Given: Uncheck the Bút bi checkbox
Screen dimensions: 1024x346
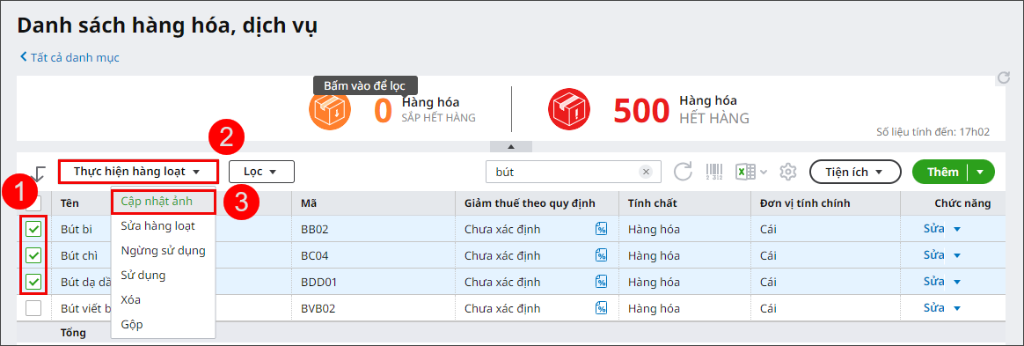Looking at the screenshot, I should [33, 229].
